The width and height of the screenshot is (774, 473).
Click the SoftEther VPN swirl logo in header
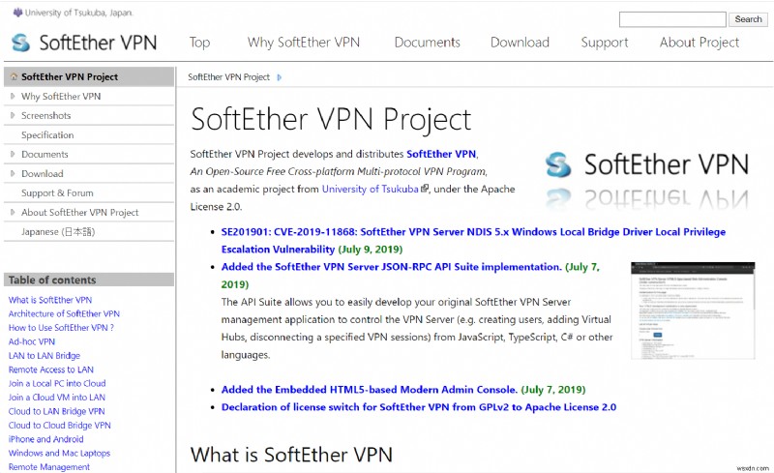21,43
